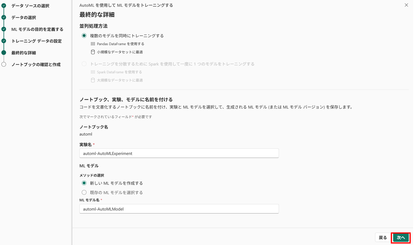416x245 pixels.
Task: Click the empty circle beside ノートブックの確認と作成
Action: coord(4,64)
